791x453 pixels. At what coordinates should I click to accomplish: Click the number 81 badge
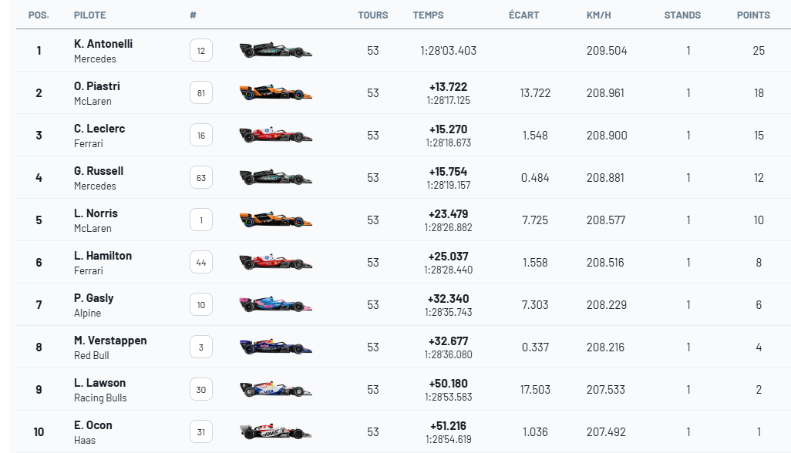[x=201, y=93]
